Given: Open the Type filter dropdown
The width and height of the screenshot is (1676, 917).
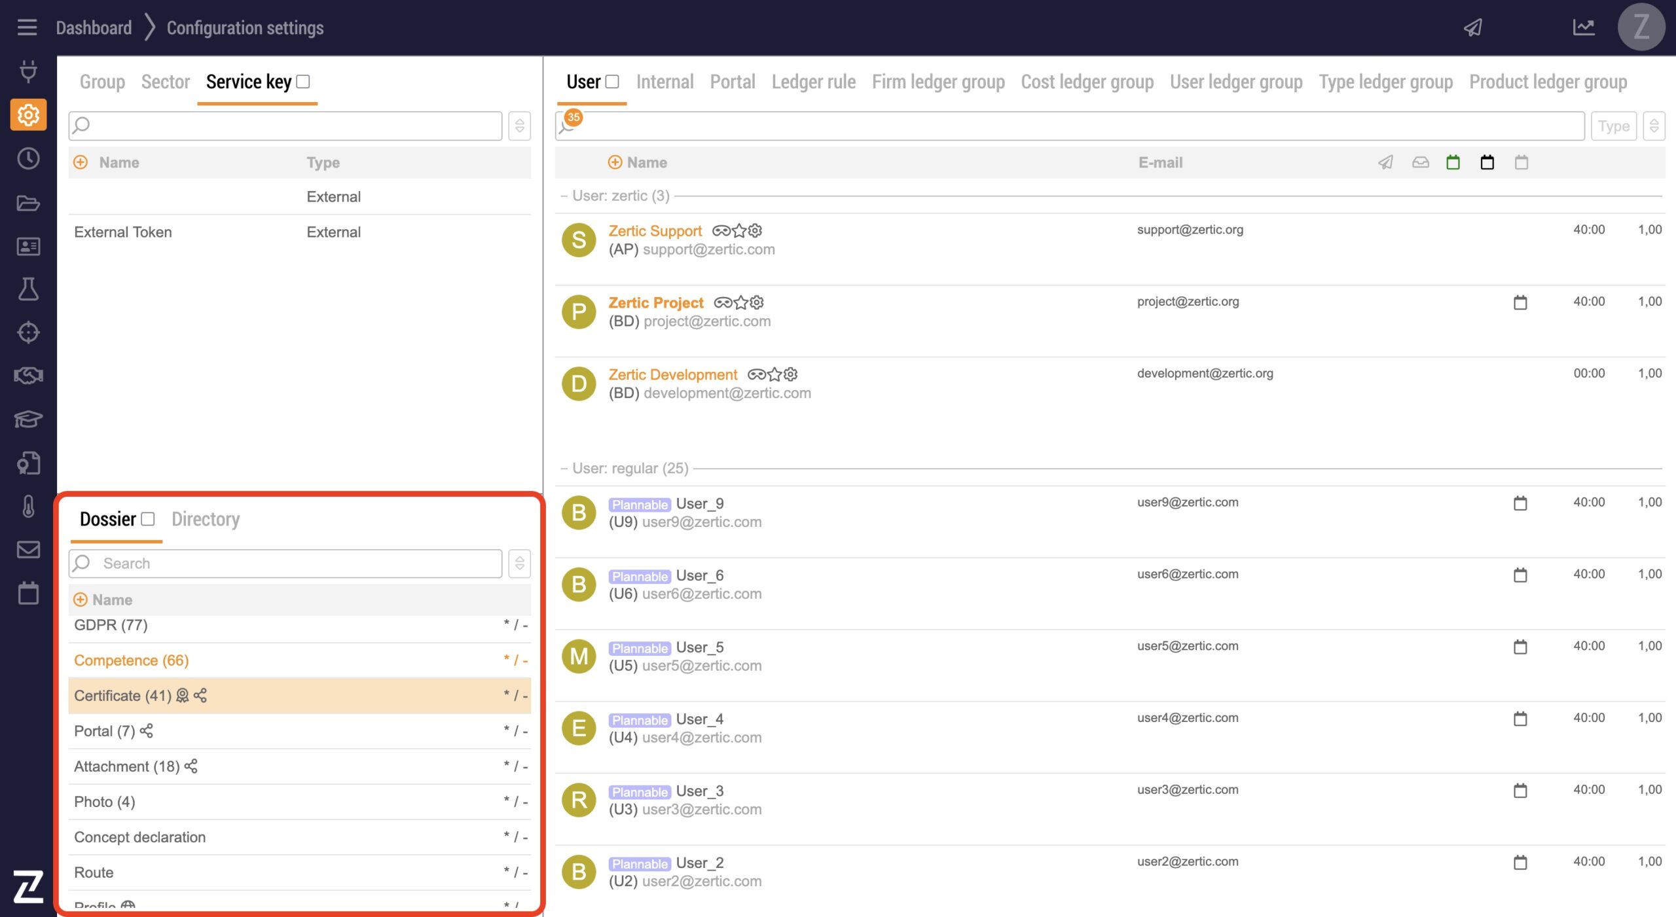Looking at the screenshot, I should [x=1613, y=126].
